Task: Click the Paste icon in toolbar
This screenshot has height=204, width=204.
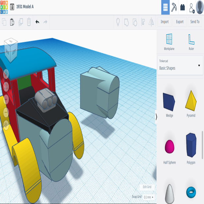Action: tap(12, 22)
